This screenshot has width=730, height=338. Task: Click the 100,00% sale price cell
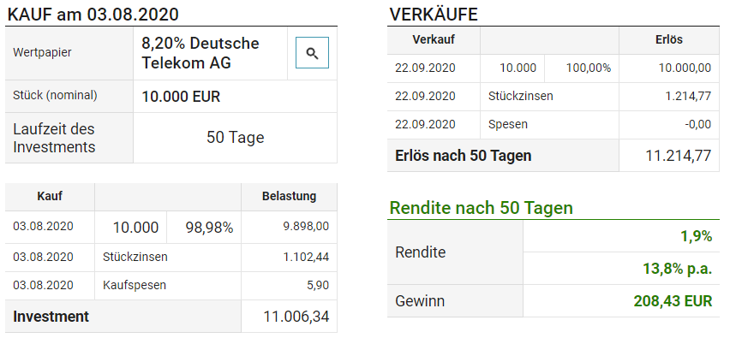point(582,68)
